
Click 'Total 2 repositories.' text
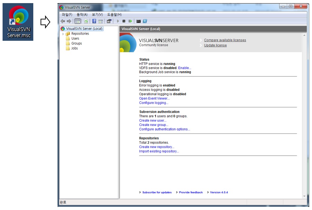[x=154, y=143]
